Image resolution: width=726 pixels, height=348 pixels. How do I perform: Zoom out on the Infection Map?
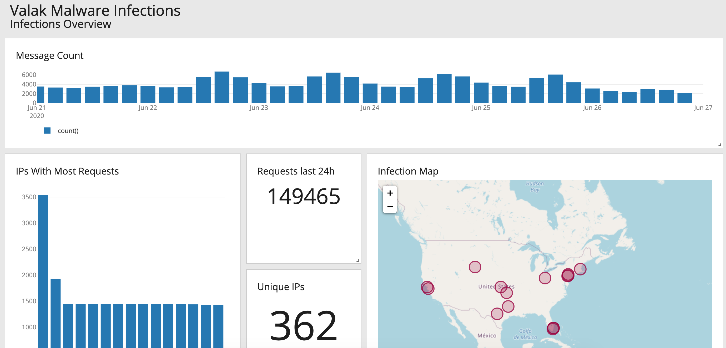(x=390, y=206)
